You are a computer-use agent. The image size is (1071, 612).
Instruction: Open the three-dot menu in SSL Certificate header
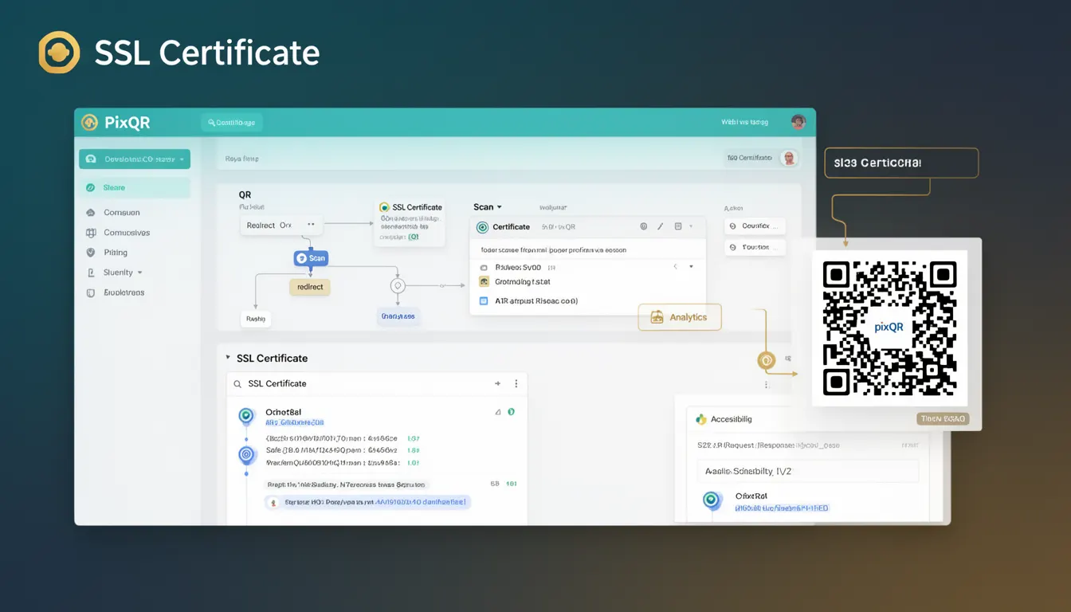516,384
